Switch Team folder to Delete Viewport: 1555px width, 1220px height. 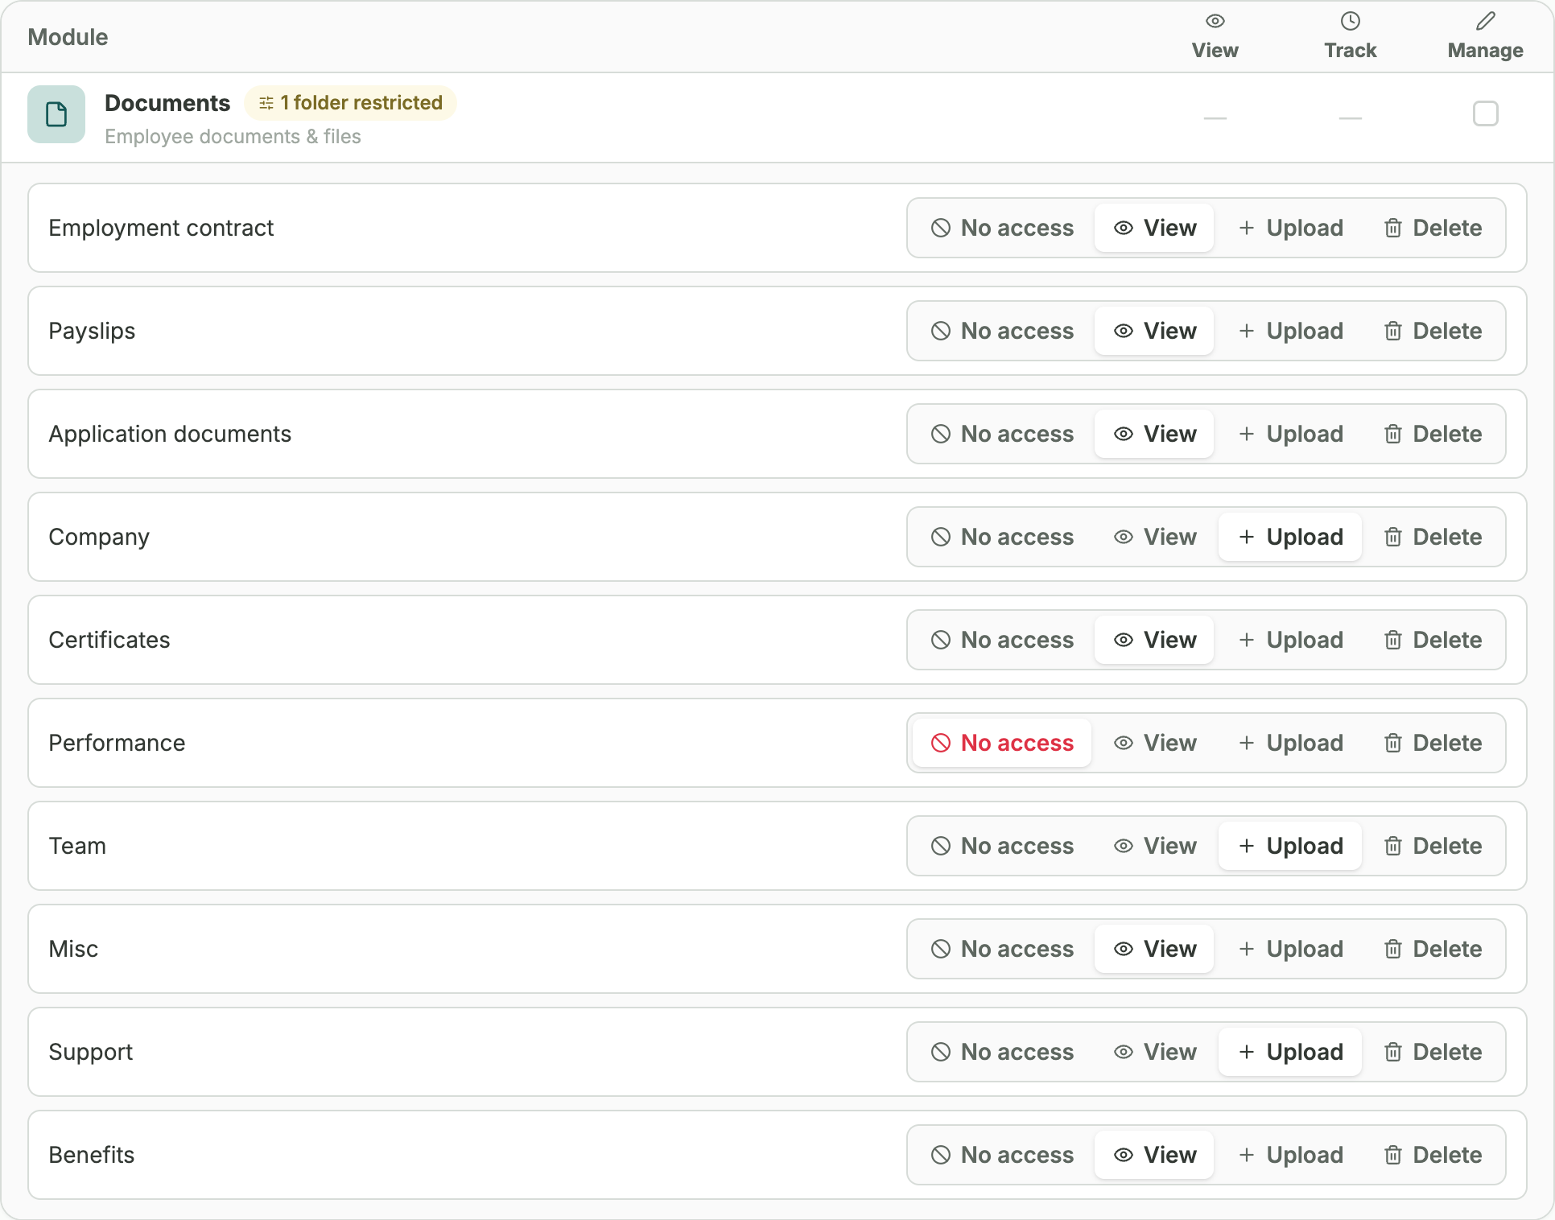(1433, 846)
